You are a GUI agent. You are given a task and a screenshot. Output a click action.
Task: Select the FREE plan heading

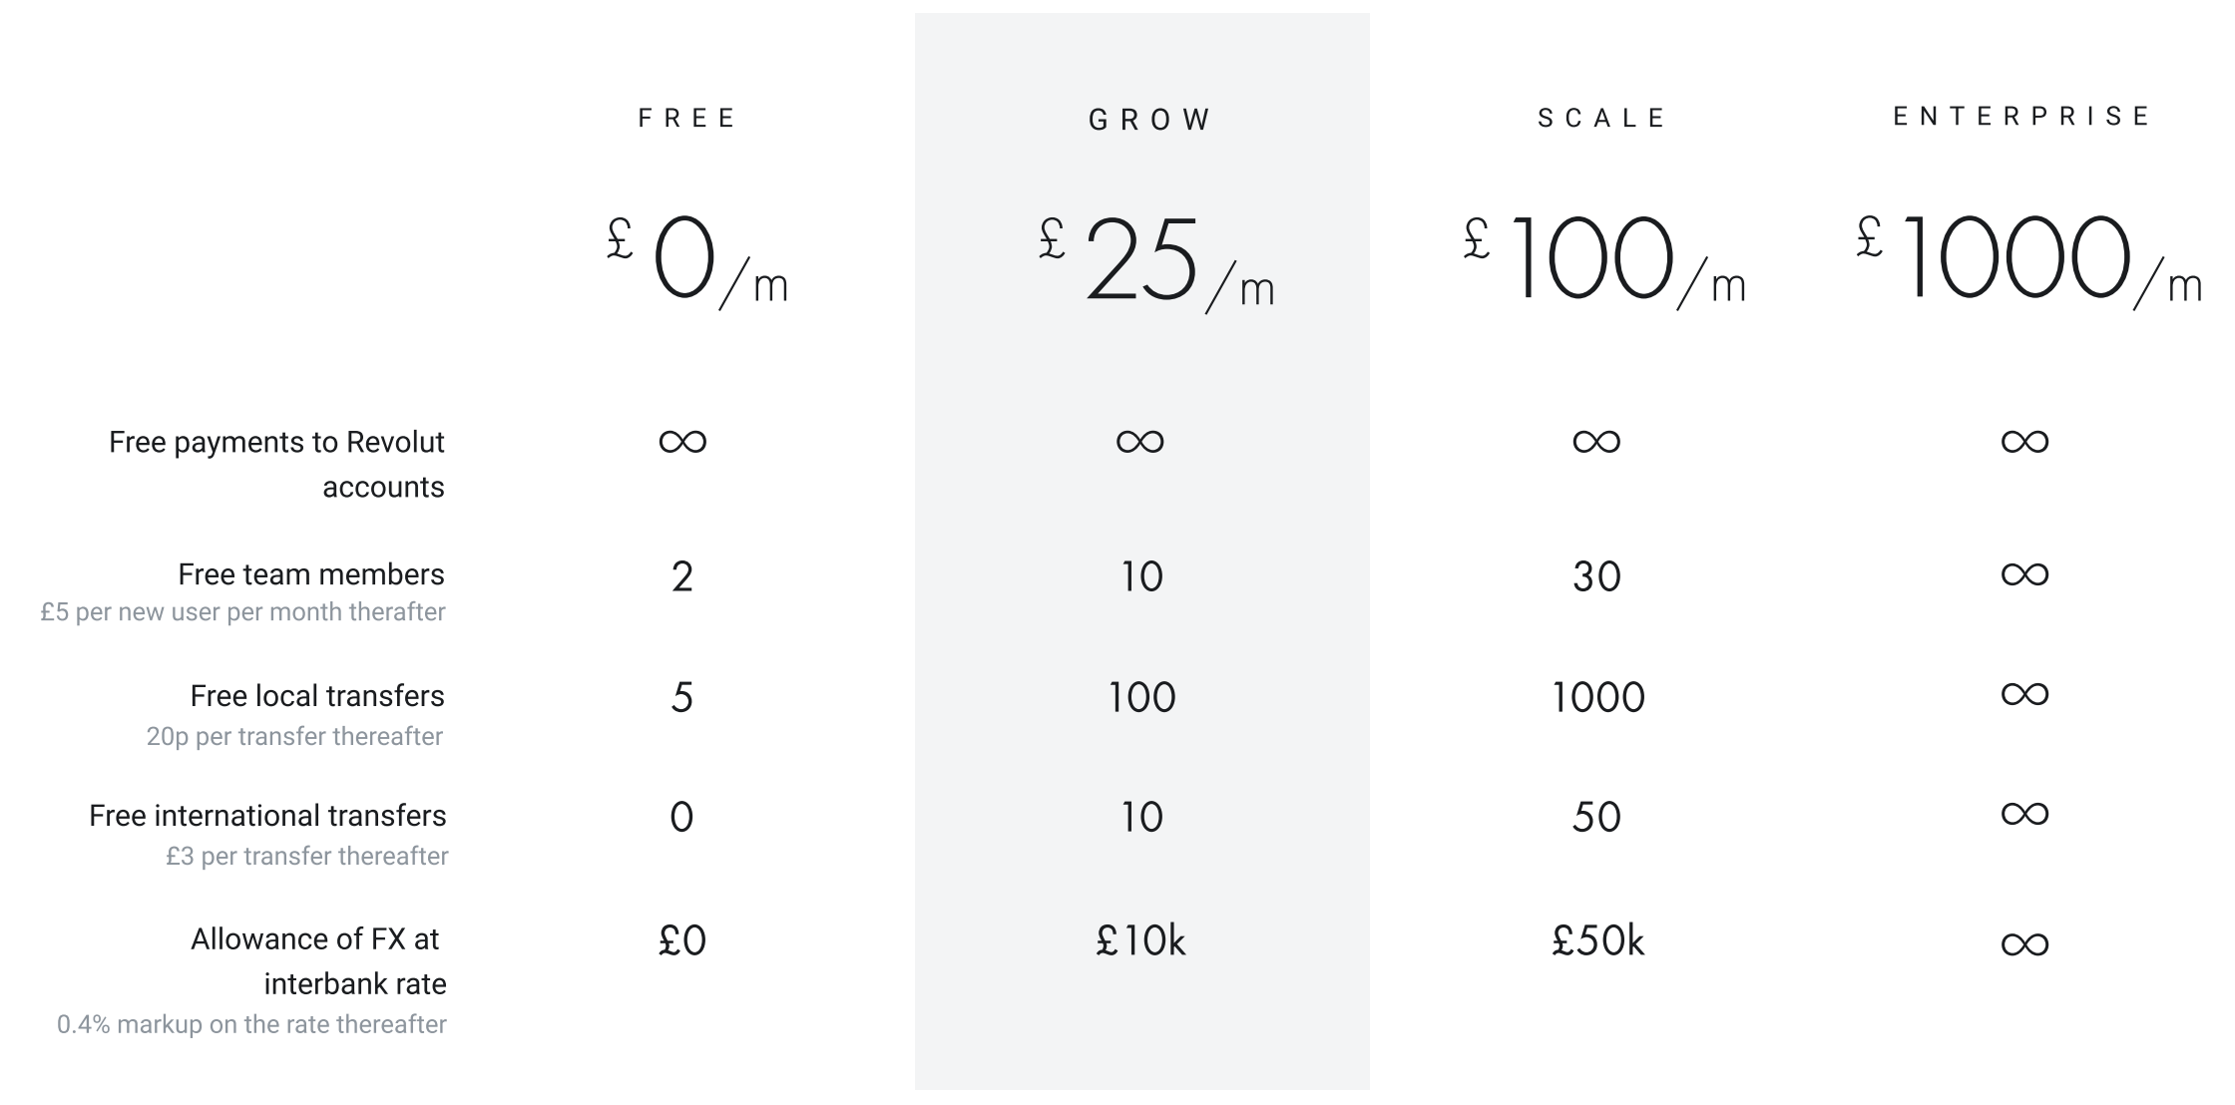(x=686, y=119)
